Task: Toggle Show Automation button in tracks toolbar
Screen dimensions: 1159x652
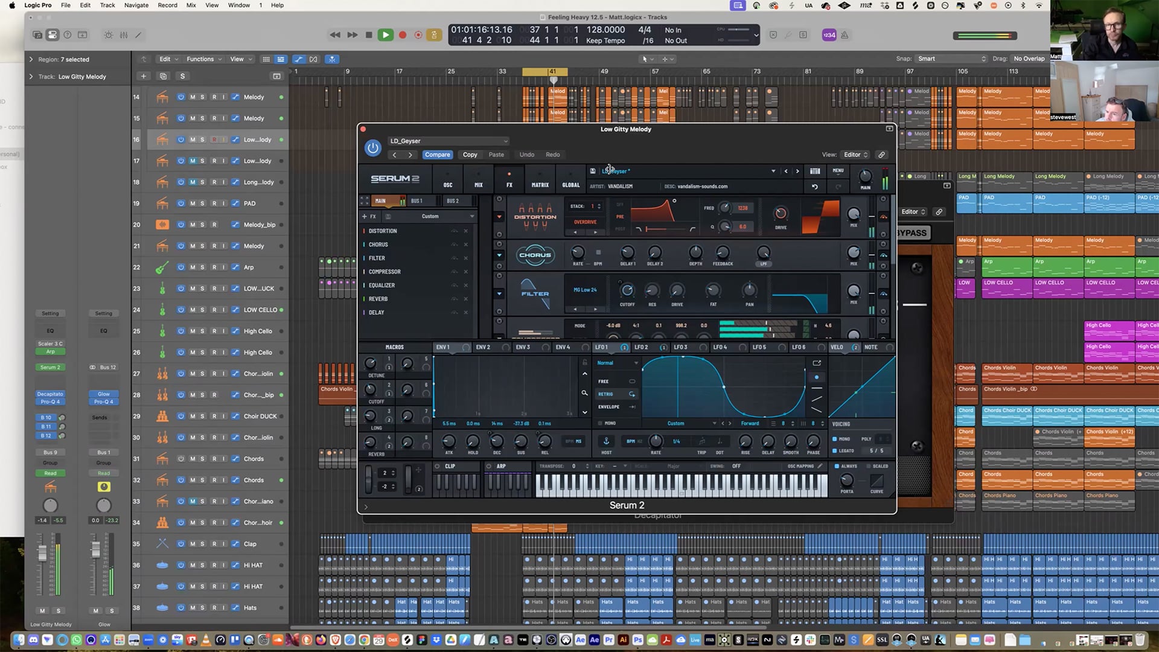Action: pyautogui.click(x=299, y=59)
